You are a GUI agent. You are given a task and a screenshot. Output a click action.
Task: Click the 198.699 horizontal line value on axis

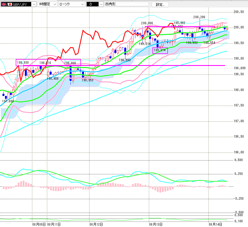pyautogui.click(x=240, y=68)
